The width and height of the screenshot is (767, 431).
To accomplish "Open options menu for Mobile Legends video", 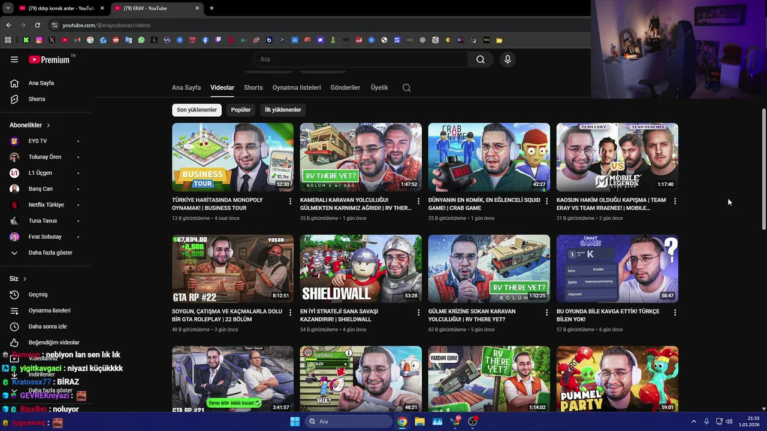I will [675, 201].
